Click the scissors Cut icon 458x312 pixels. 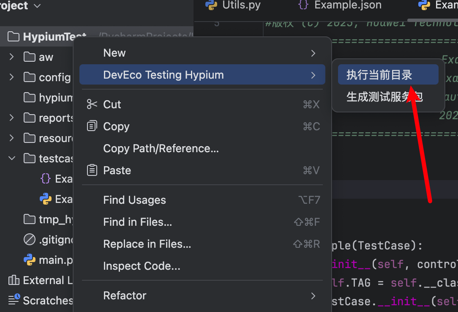92,104
